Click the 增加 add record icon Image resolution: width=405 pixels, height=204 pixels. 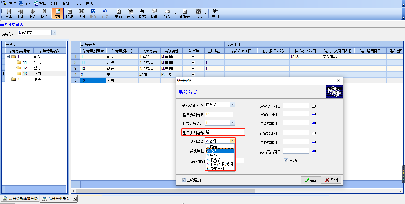tap(58, 14)
